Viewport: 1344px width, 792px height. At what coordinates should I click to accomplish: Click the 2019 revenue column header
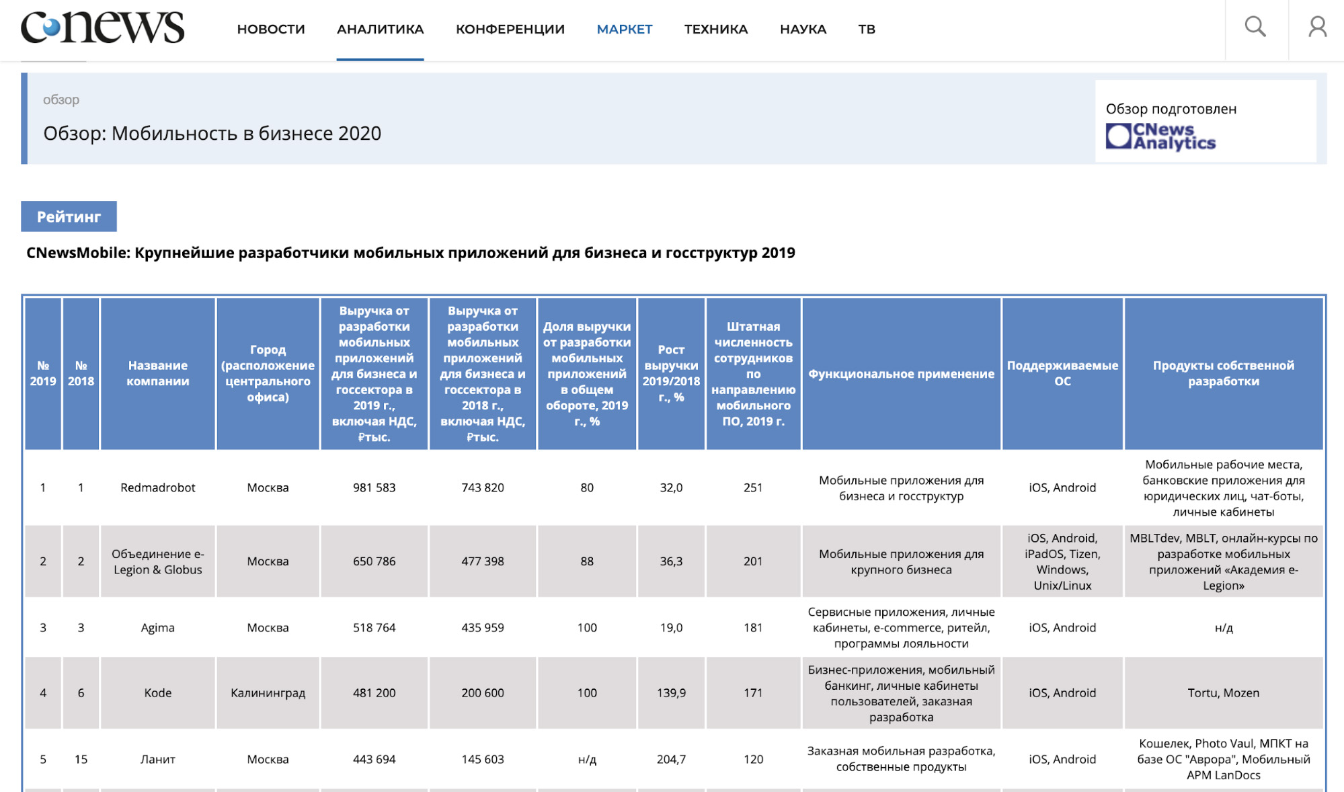tap(374, 373)
